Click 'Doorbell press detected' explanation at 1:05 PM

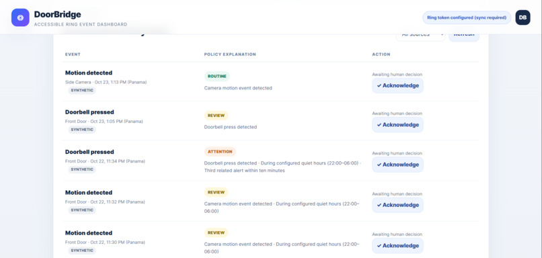pos(231,127)
